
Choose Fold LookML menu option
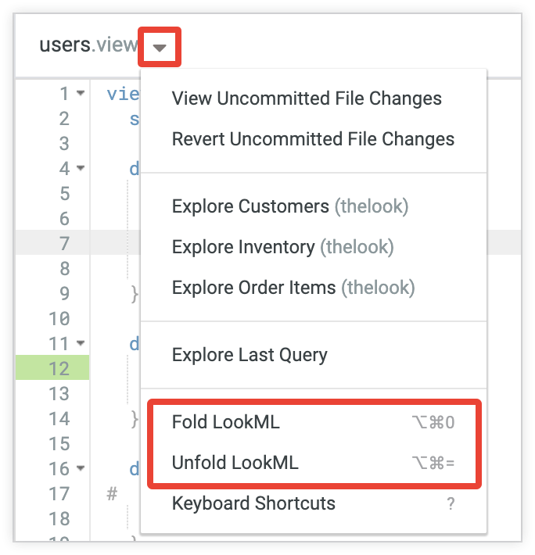click(x=226, y=422)
